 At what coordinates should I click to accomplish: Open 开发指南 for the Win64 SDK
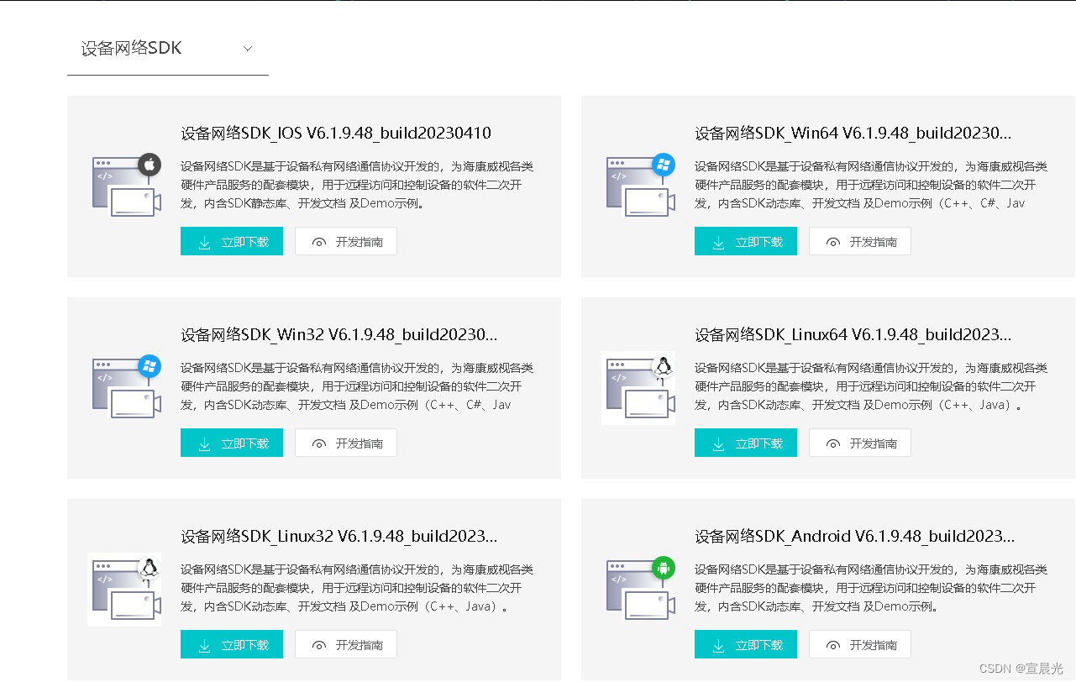860,241
